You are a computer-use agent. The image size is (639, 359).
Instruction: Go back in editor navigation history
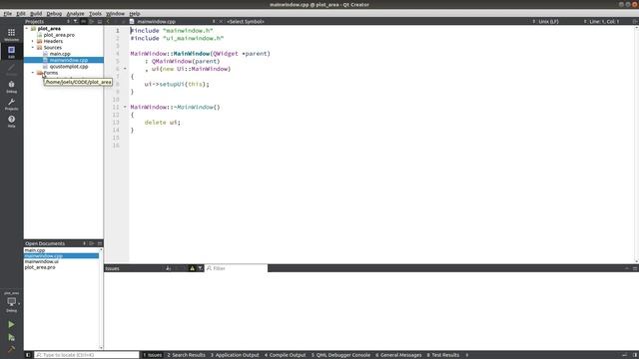(x=108, y=21)
